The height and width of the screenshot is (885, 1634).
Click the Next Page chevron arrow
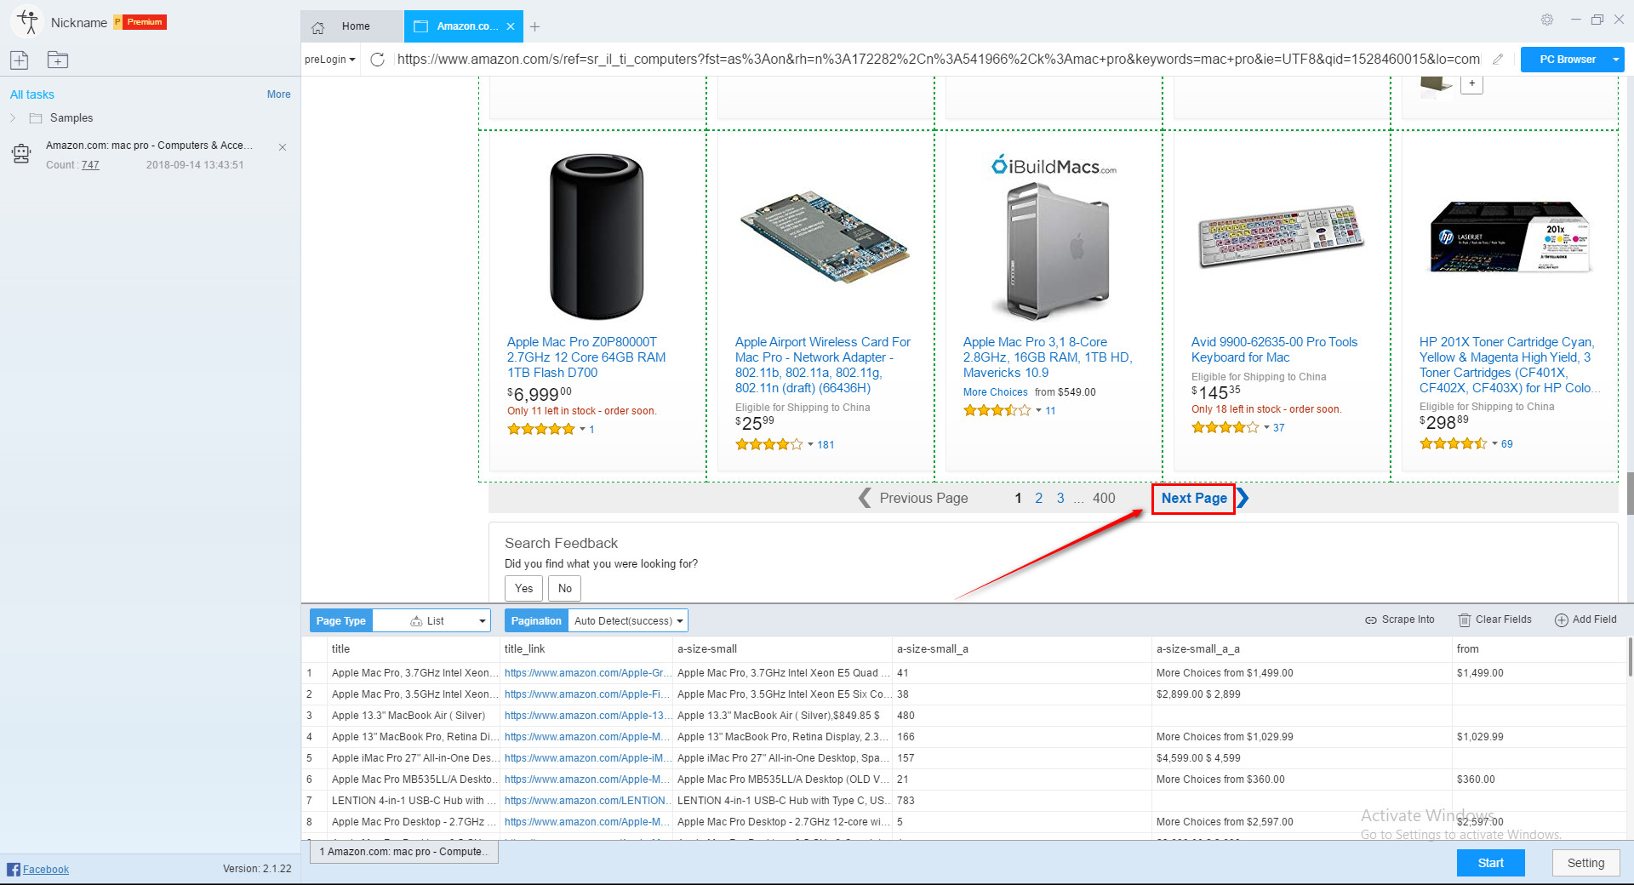point(1243,498)
